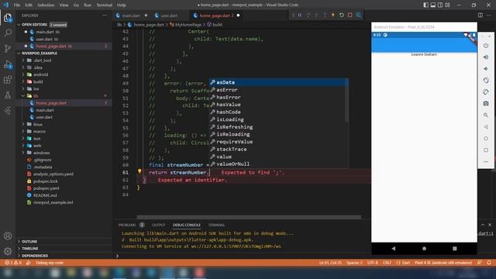Click the green restart debug icon
This screenshot has width=496, height=279.
click(x=341, y=15)
